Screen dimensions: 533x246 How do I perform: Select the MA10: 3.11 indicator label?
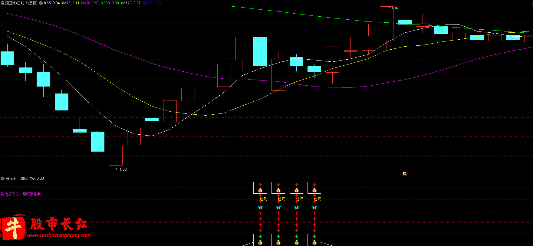(70, 3)
